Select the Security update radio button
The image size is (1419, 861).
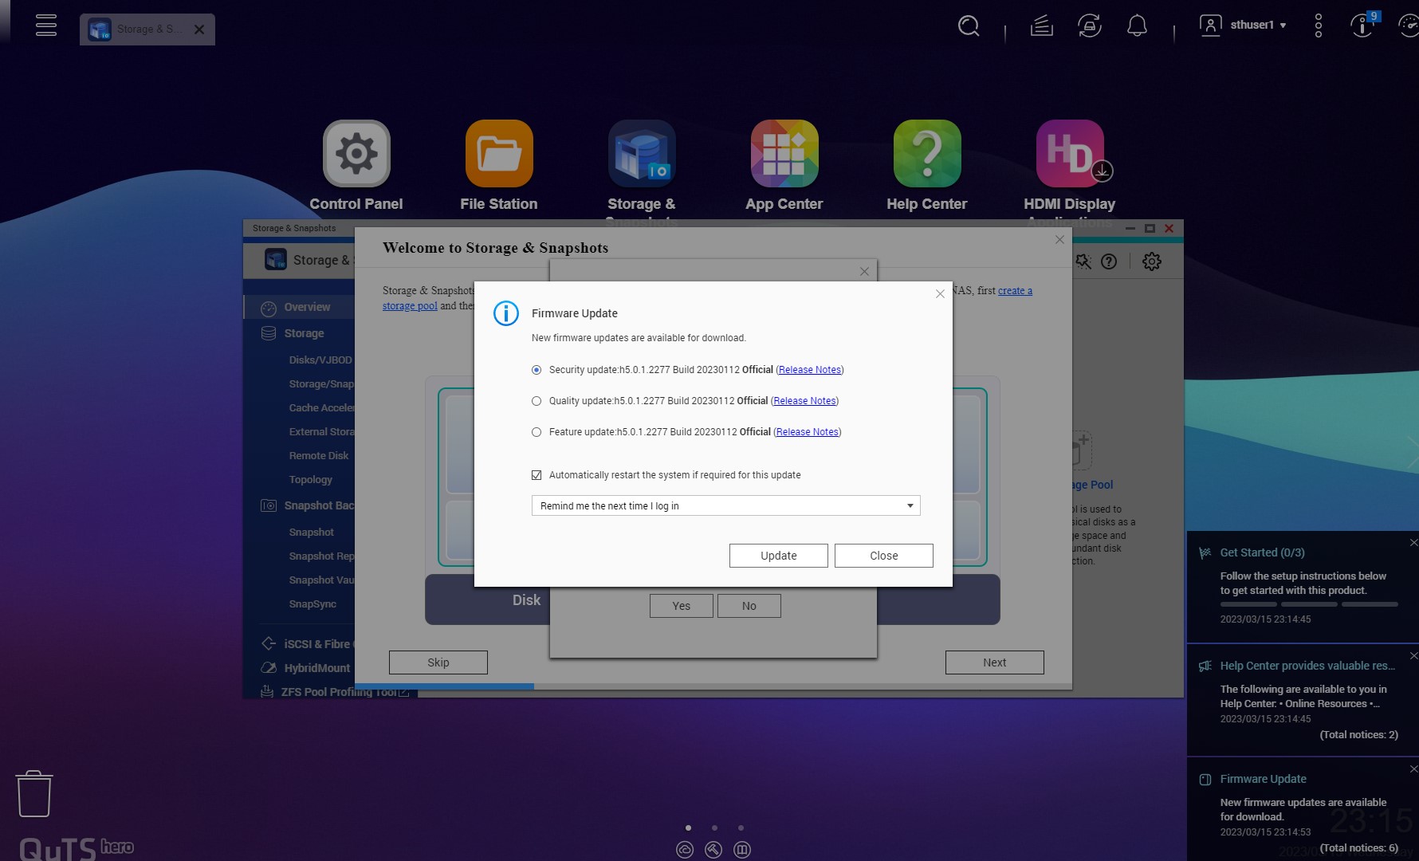point(537,370)
